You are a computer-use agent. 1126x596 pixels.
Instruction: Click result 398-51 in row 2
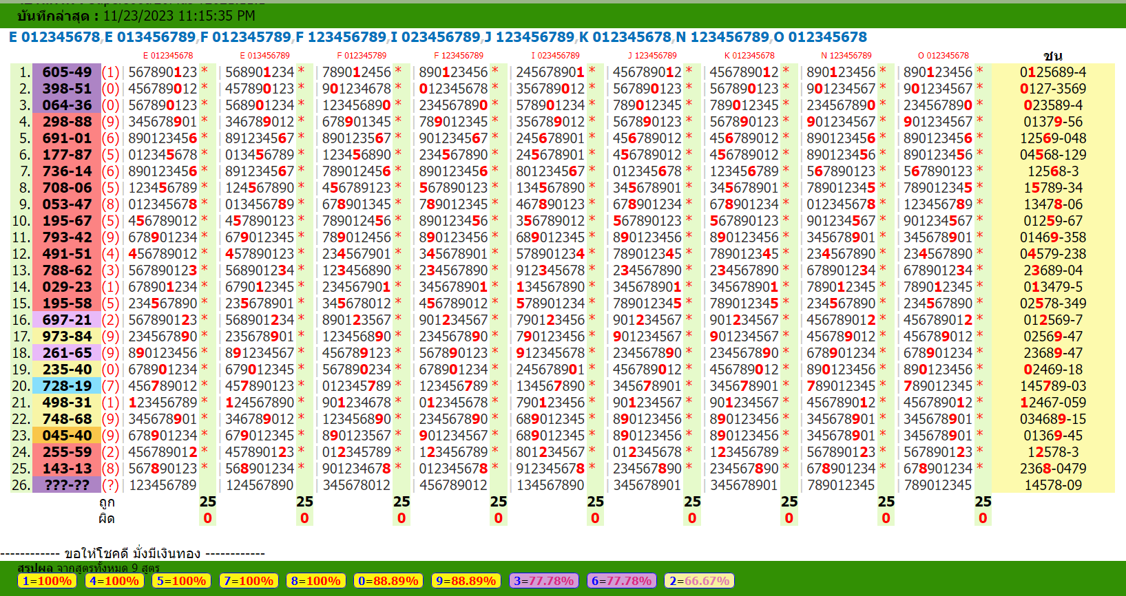click(x=67, y=89)
